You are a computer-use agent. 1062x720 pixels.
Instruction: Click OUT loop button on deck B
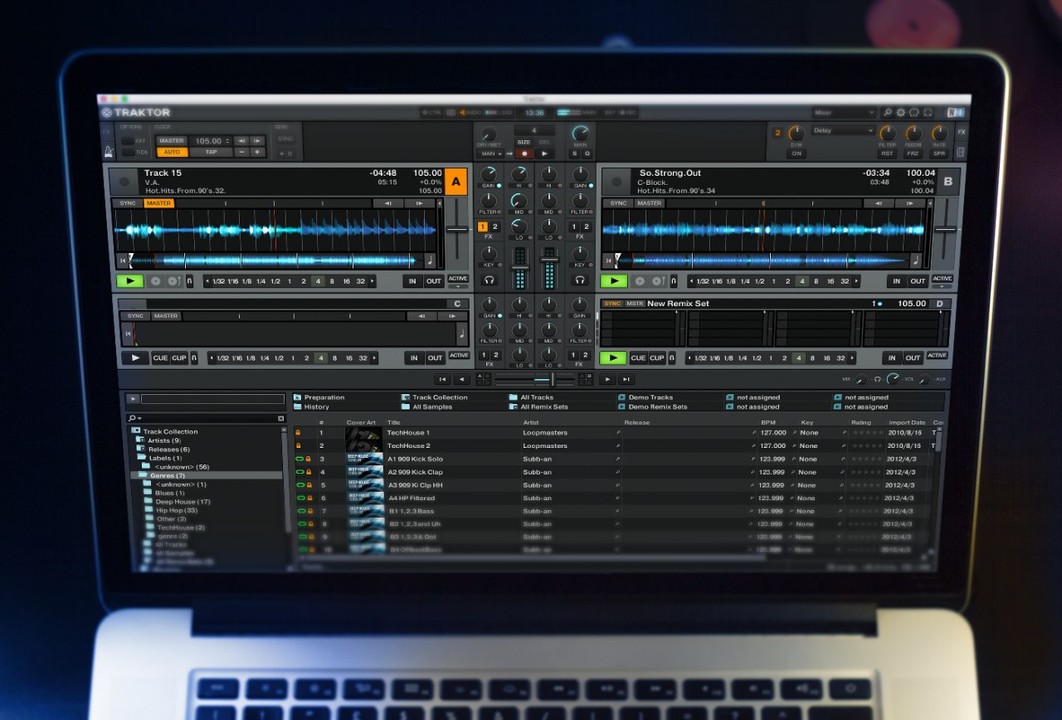(x=918, y=281)
